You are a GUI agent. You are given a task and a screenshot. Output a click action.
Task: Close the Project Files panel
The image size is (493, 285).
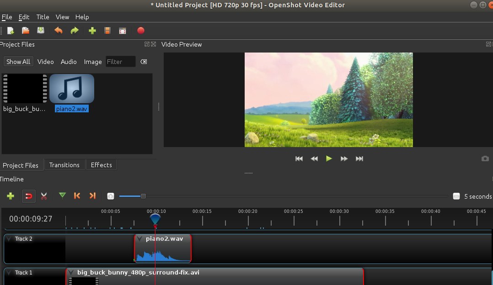pos(154,44)
